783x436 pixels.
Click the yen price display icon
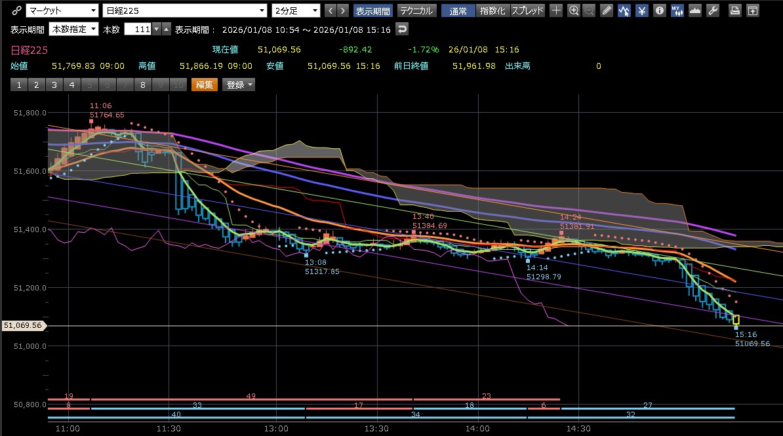[x=642, y=10]
